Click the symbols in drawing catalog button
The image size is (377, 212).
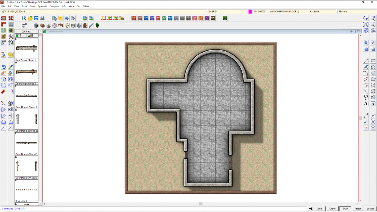click(21, 35)
